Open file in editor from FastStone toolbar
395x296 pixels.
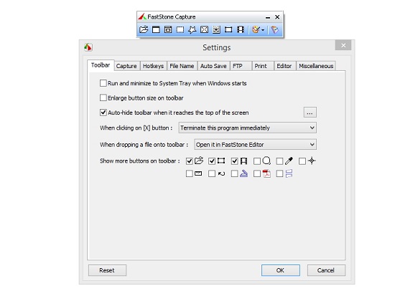click(144, 29)
